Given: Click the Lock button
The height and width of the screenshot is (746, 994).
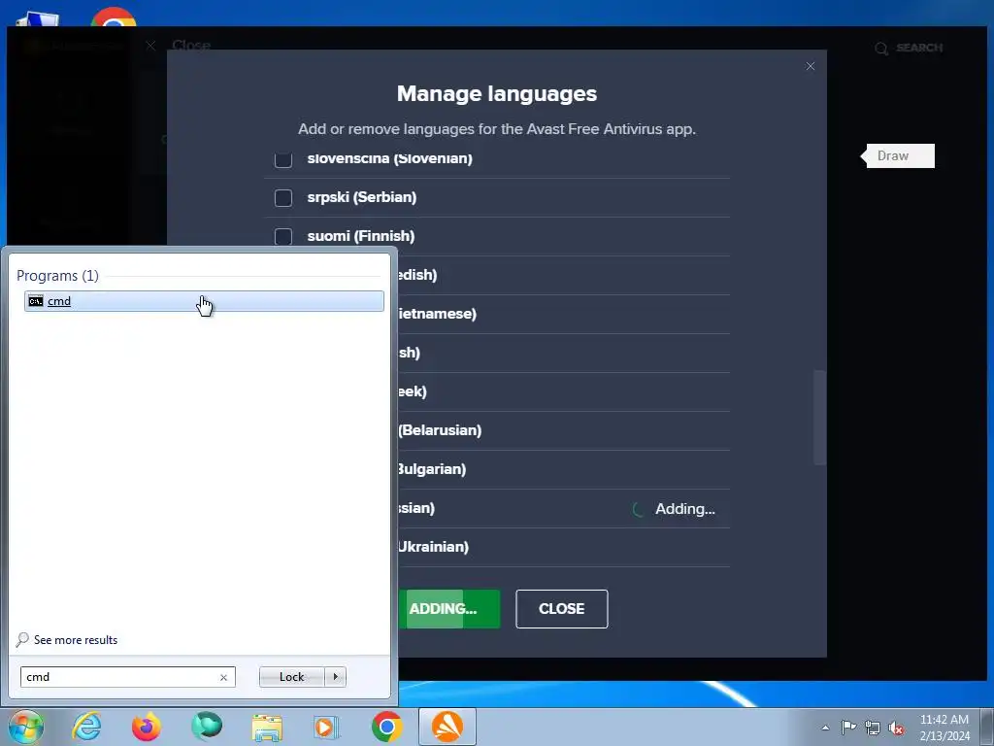Looking at the screenshot, I should click(291, 677).
